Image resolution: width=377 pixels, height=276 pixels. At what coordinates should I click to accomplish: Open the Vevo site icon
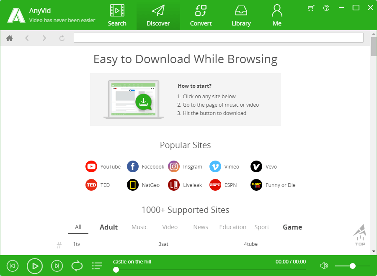click(256, 166)
